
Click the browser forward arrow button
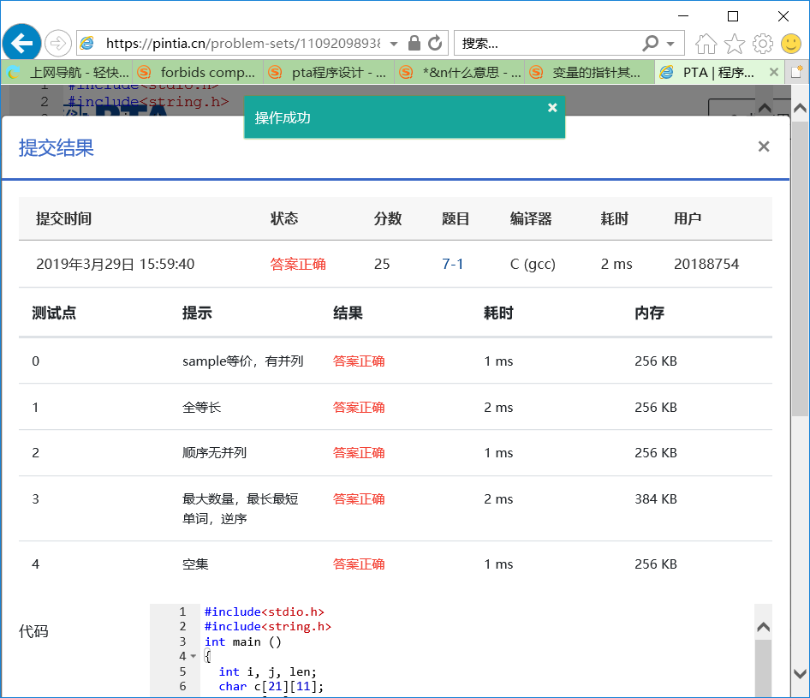(57, 43)
